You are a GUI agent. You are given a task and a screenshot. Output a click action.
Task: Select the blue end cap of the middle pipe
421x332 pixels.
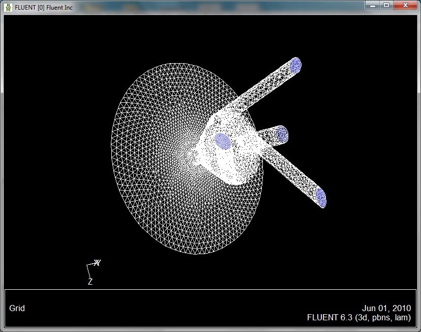click(x=282, y=134)
